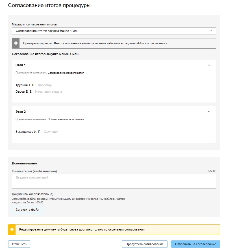
Task: Click the yellow editing warning banner text
Action: (x=82, y=229)
